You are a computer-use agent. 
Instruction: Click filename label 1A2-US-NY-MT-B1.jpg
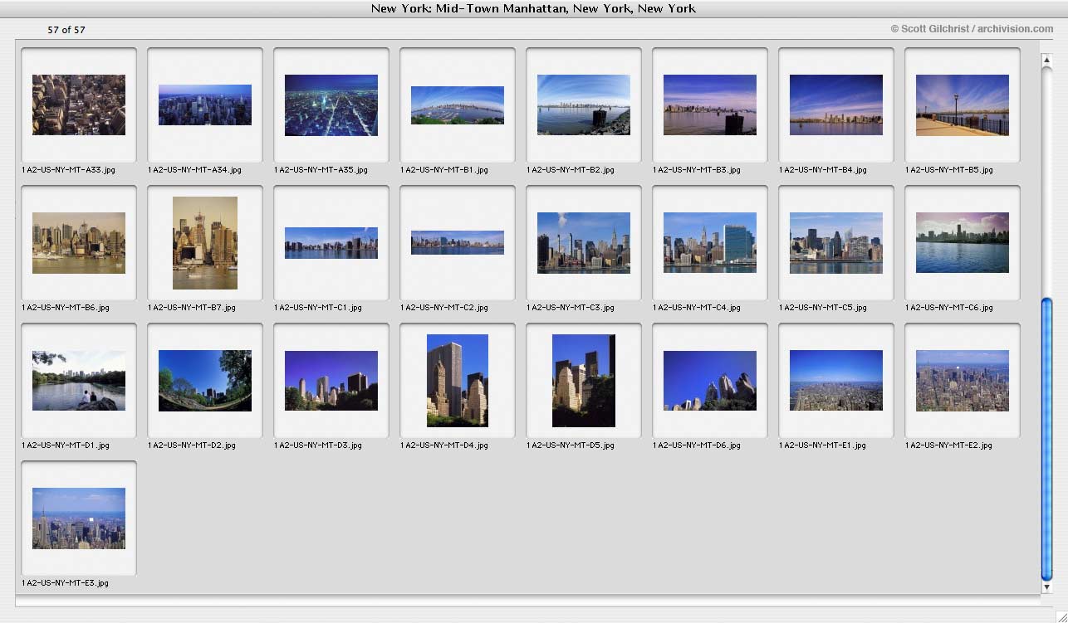point(444,170)
